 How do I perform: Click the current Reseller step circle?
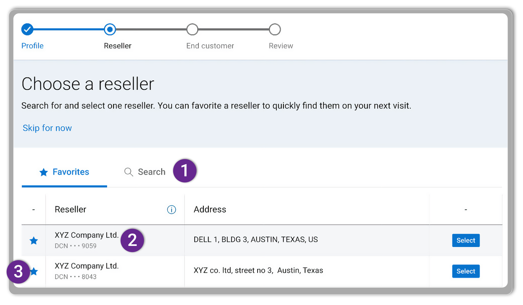coord(110,29)
